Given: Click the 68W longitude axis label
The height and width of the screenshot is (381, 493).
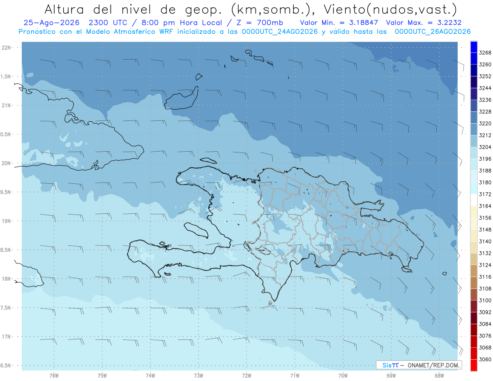Looking at the screenshot, I should [439, 376].
